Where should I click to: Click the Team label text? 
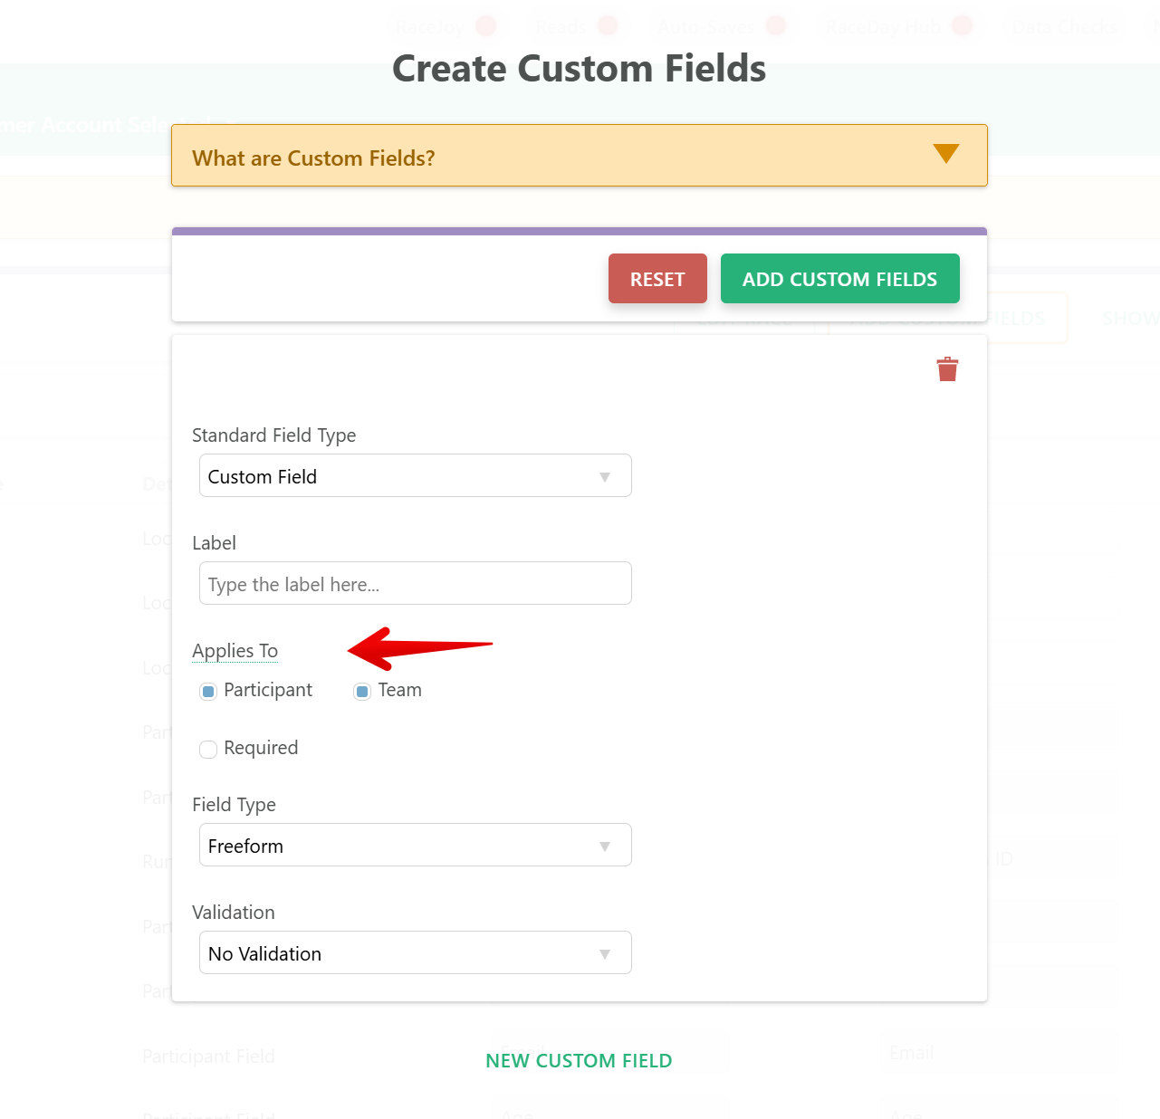[x=400, y=690]
